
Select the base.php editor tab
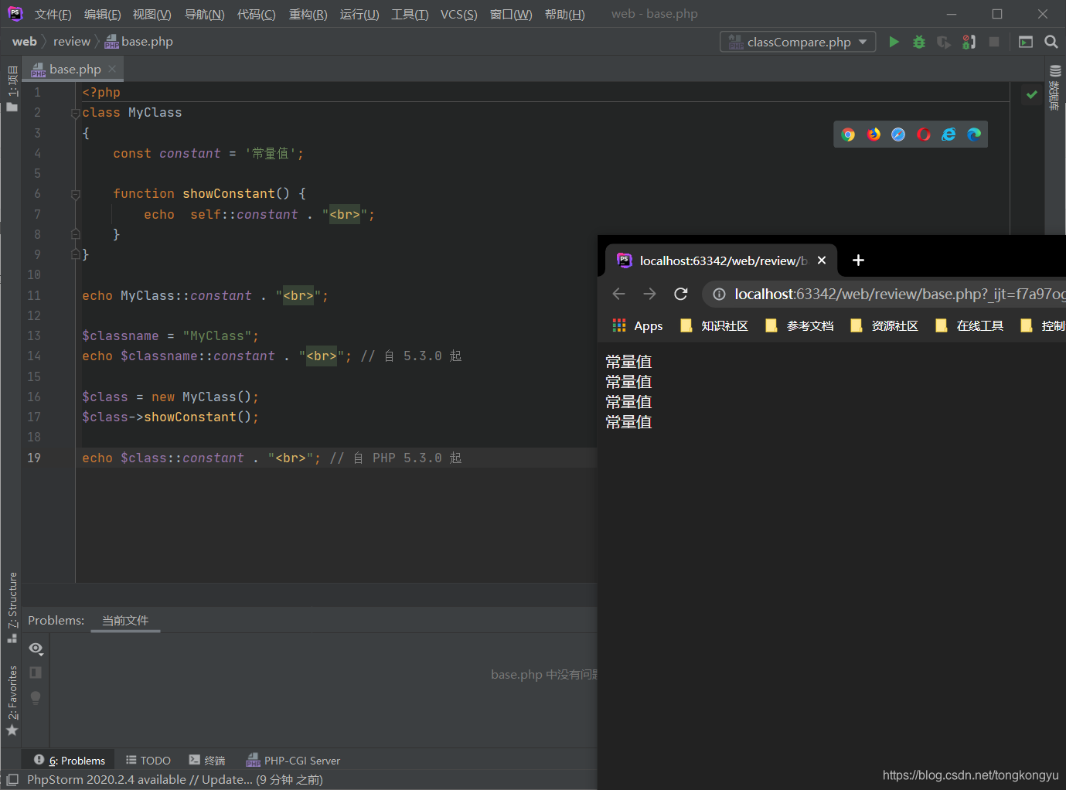74,70
